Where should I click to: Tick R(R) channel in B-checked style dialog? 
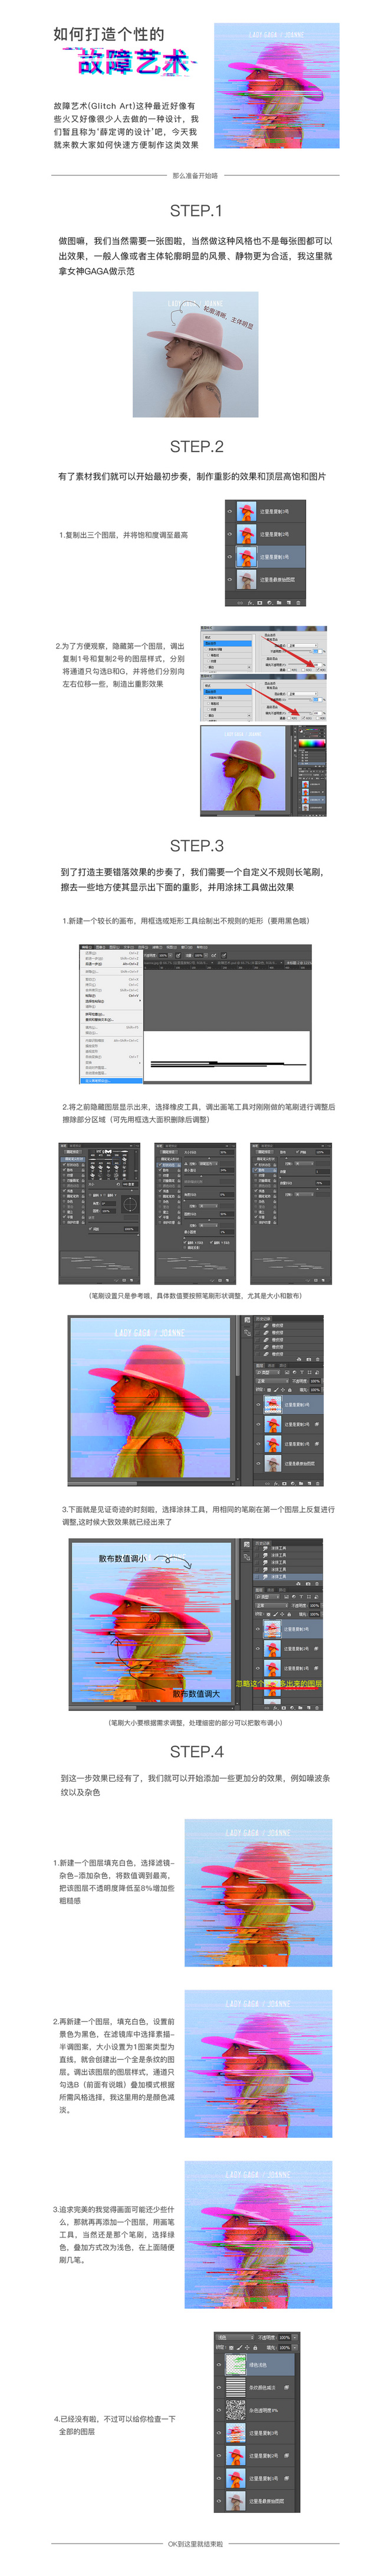coord(288,670)
